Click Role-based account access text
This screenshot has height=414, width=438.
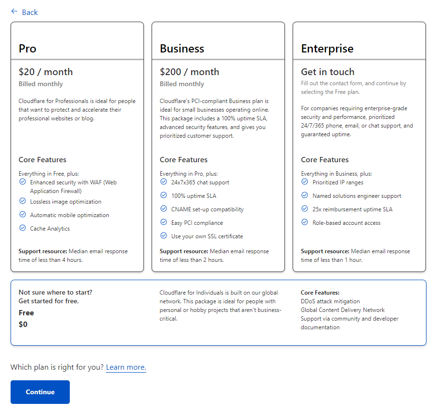tap(347, 222)
